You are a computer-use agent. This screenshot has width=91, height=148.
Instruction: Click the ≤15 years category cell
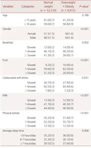pos(30,20)
